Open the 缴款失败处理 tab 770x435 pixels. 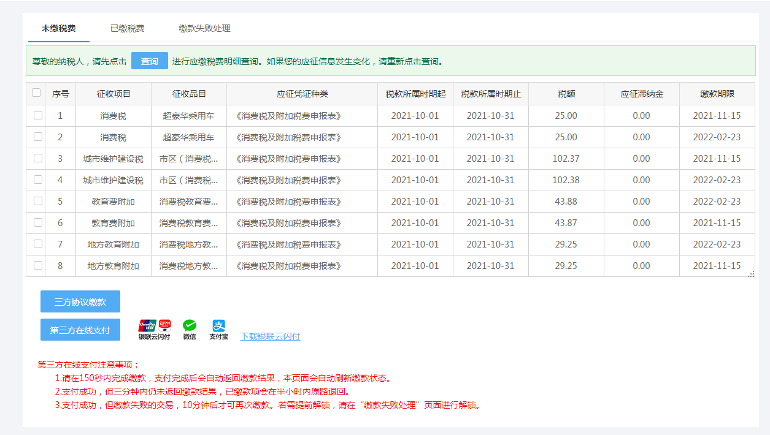[204, 29]
